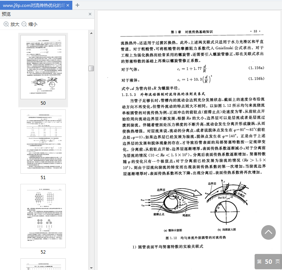
Task: Select page 52 thumbnail
Action: point(43,216)
